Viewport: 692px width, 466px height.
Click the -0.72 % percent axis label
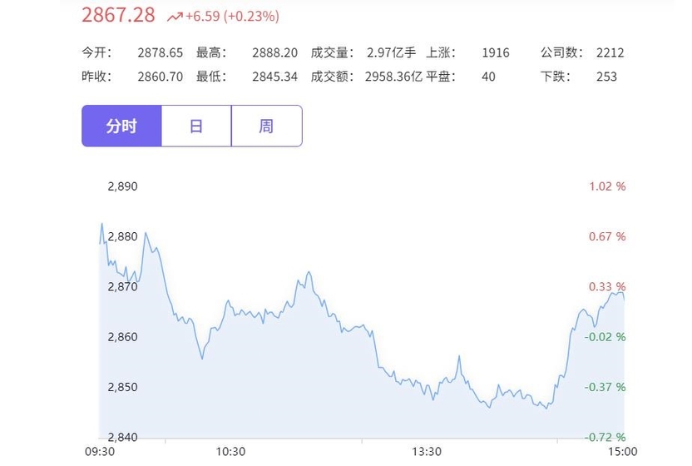click(x=605, y=437)
